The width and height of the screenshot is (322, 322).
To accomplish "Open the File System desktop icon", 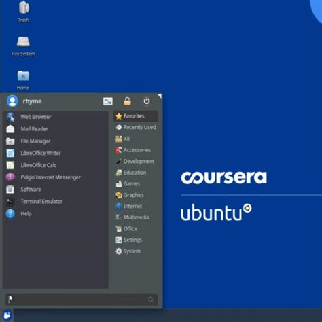I will click(x=23, y=46).
